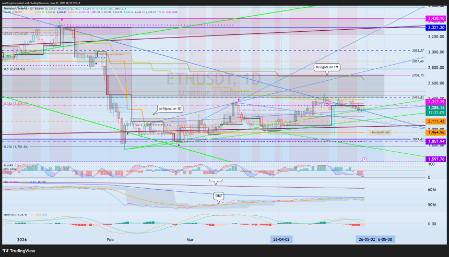
Task: Click the 2887.66 horizontal line label
Action: point(418,61)
